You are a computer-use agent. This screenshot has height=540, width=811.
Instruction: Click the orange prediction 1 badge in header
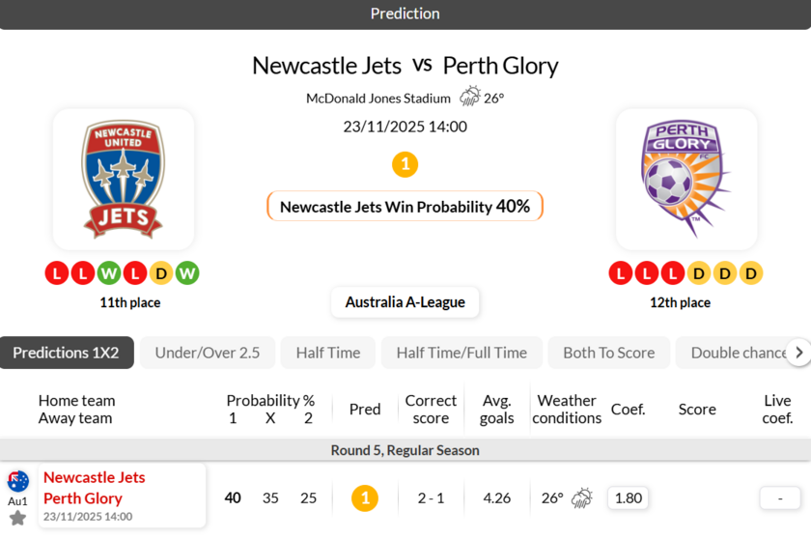405,164
